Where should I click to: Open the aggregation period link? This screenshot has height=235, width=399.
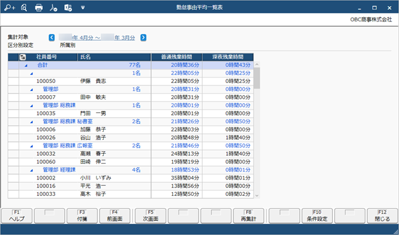click(x=97, y=38)
